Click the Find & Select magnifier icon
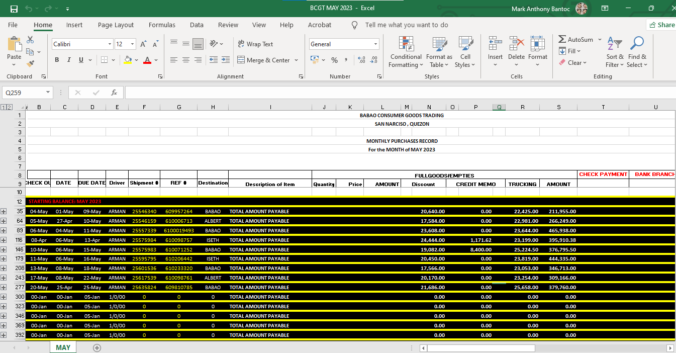This screenshot has height=353, width=676. 637,44
